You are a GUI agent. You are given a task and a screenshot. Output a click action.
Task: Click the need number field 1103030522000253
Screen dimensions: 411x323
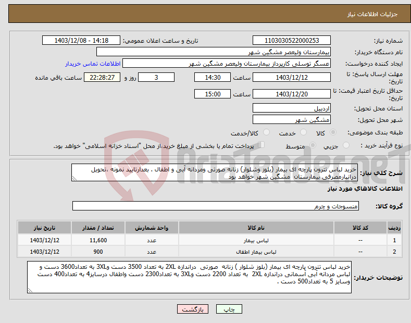pos(292,41)
